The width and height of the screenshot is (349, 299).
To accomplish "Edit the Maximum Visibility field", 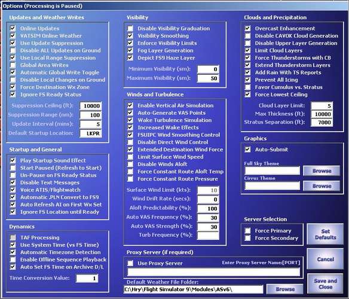I will (208, 78).
